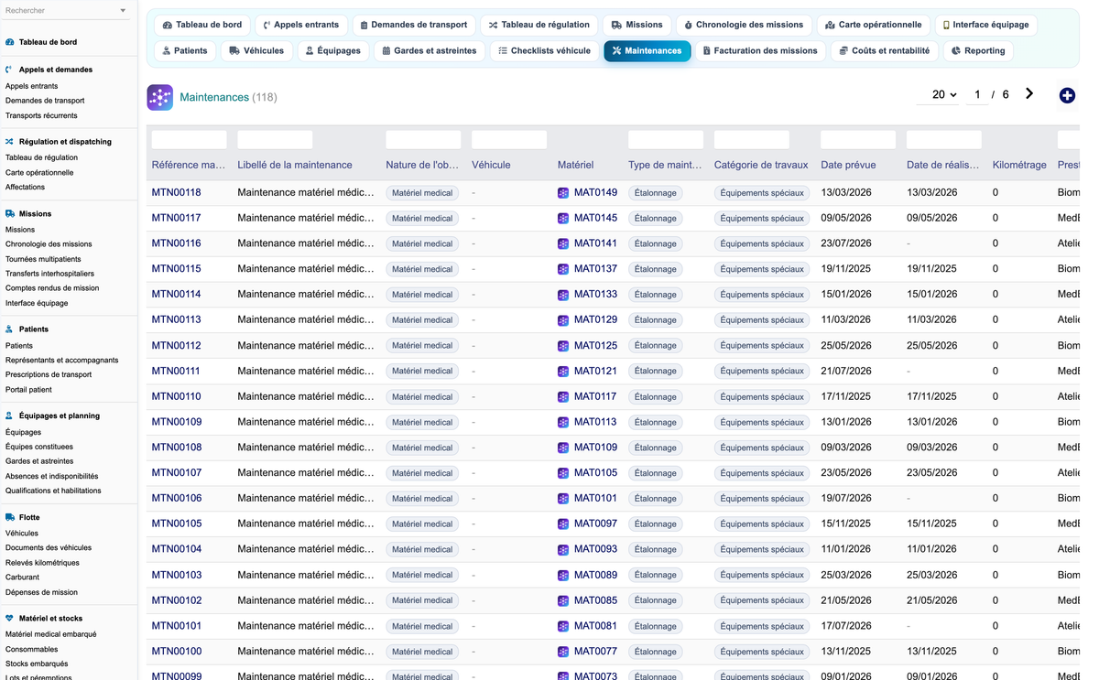Click material icon next to MAT0137
Viewport: 1099px width, 680px height.
(563, 269)
